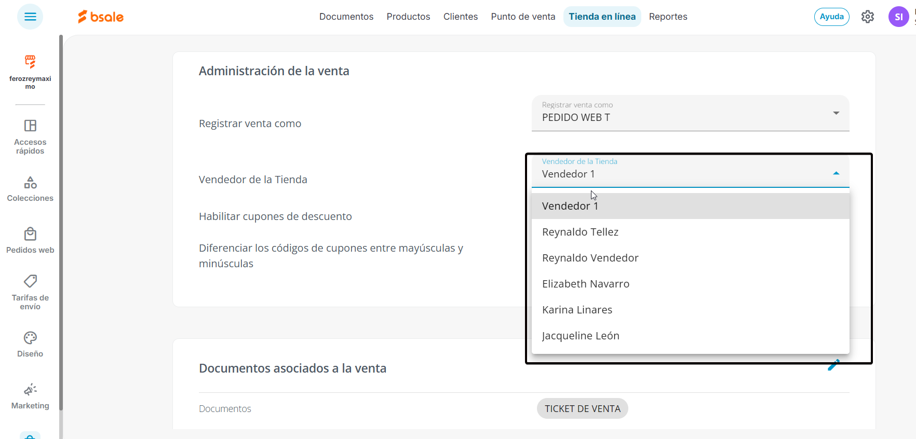
Task: Choose Elizabeth Navarro option
Action: (690, 284)
